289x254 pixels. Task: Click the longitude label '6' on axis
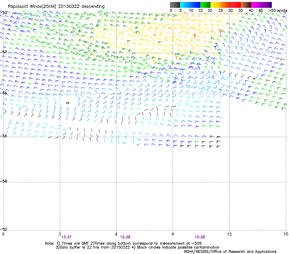pos(116,234)
